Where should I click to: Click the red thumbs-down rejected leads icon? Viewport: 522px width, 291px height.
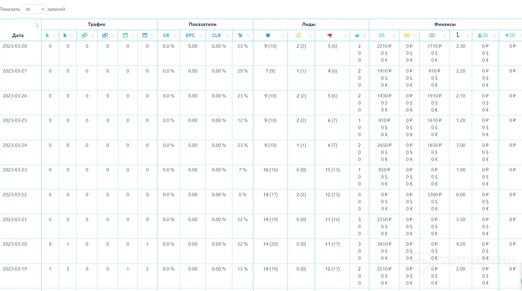330,35
